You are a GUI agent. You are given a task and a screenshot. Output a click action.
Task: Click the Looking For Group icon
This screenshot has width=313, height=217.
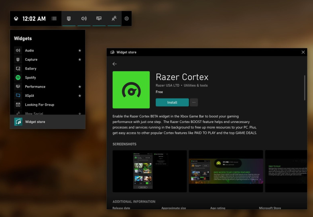(x=18, y=104)
